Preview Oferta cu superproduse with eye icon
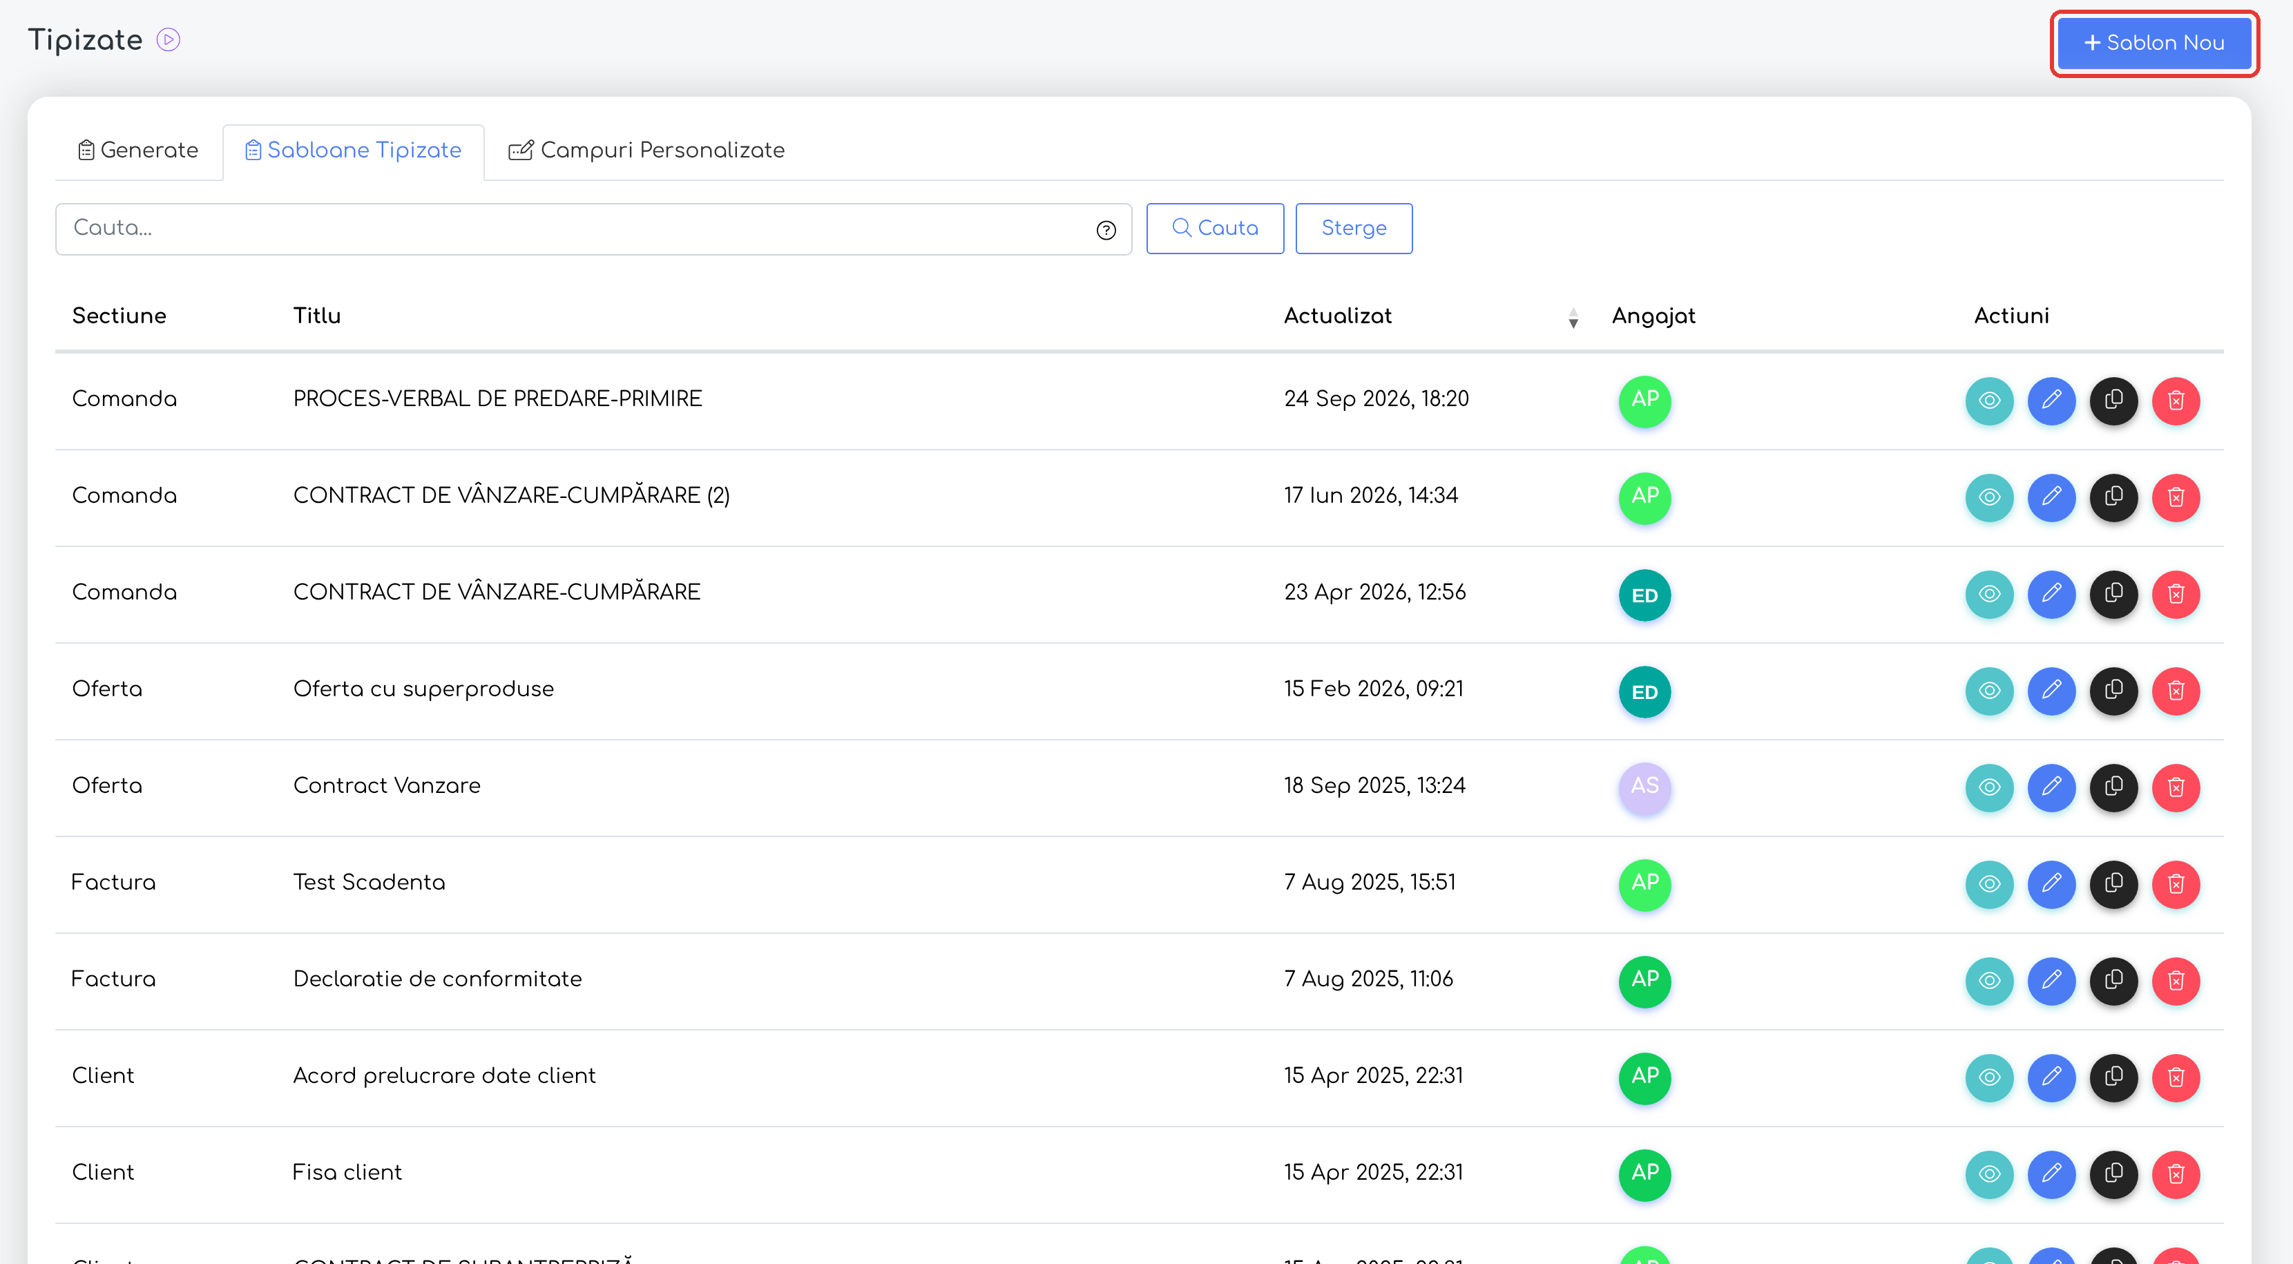2293x1264 pixels. click(x=1988, y=691)
